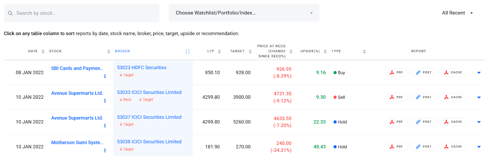Open the All Recent filter dropdown

(x=458, y=13)
